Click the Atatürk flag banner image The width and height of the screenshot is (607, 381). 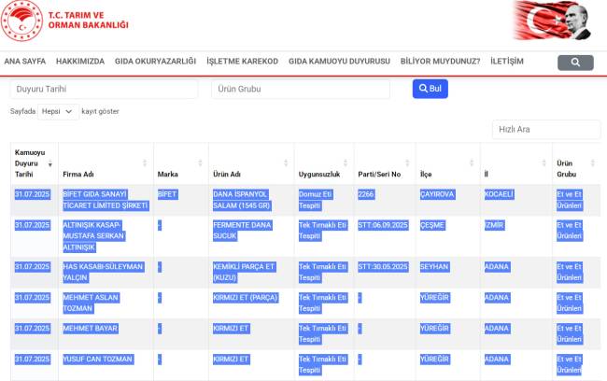[x=552, y=21]
